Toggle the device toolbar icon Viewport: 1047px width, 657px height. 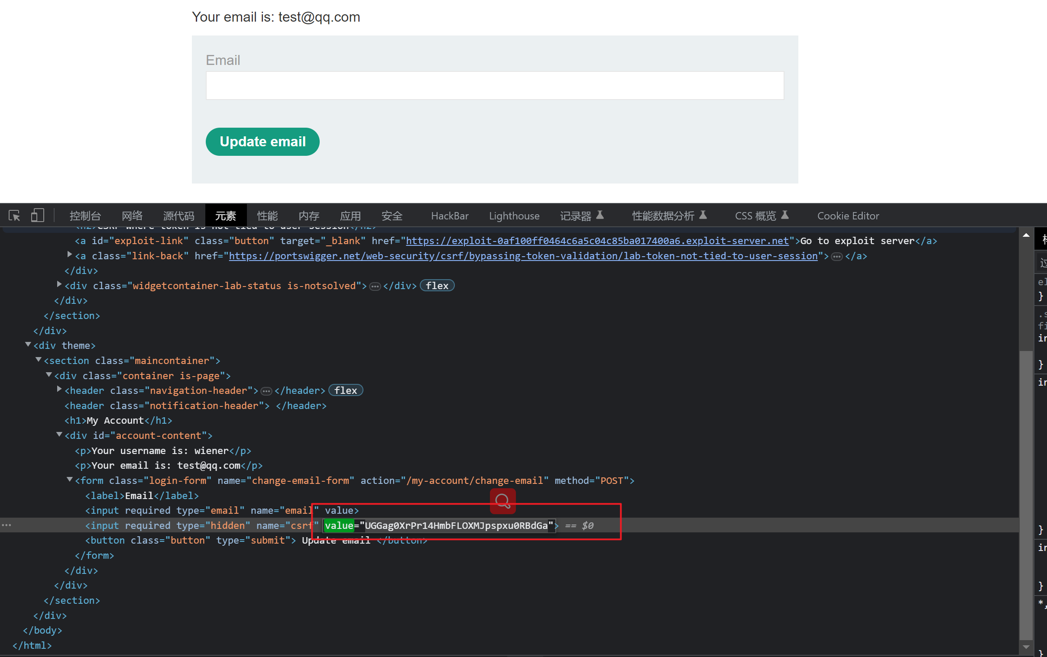[37, 216]
